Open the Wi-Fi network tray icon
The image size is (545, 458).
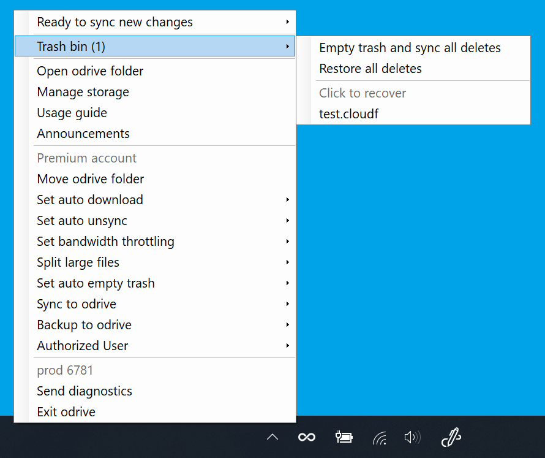pos(380,438)
